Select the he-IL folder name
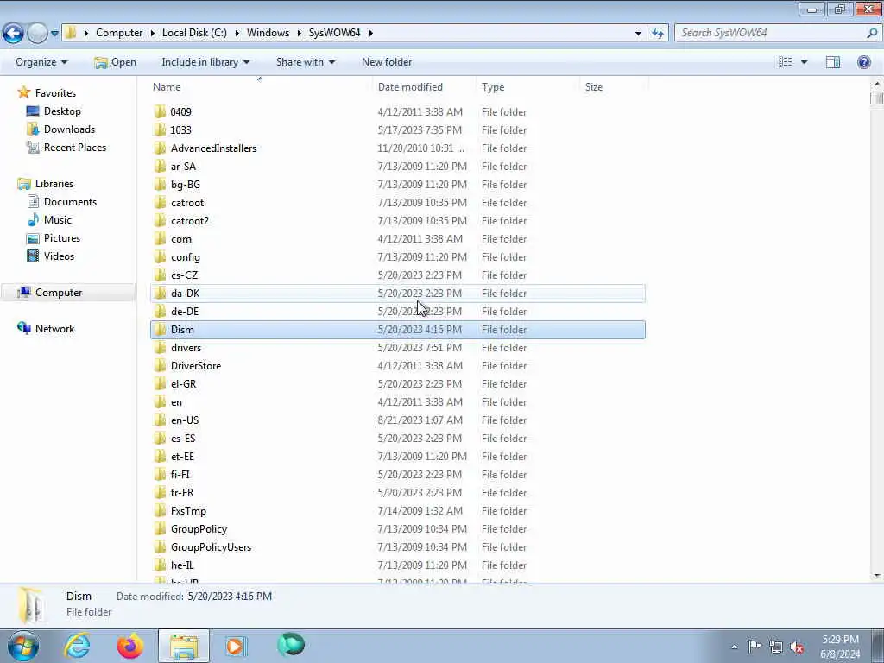This screenshot has height=663, width=884. coord(182,565)
